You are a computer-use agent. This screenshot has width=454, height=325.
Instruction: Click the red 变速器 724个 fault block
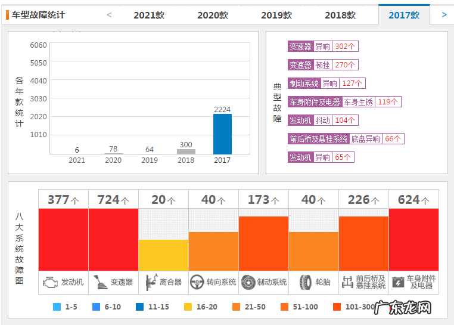(113, 239)
